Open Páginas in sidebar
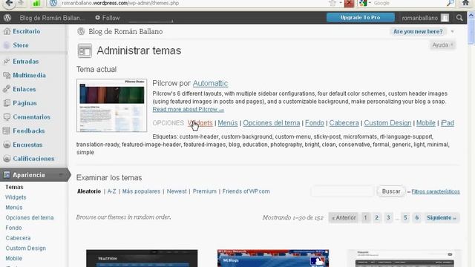 24,103
